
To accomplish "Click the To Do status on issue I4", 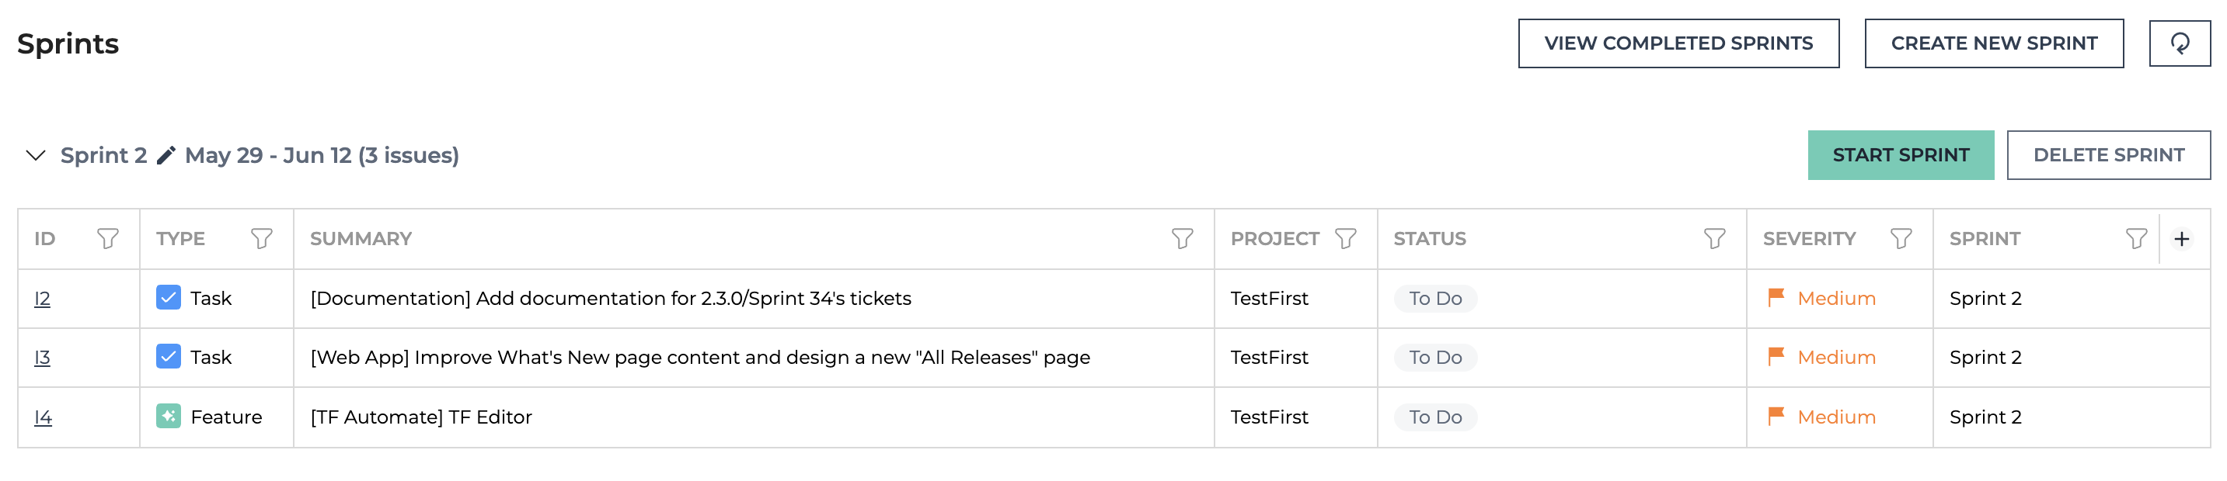I will 1435,417.
